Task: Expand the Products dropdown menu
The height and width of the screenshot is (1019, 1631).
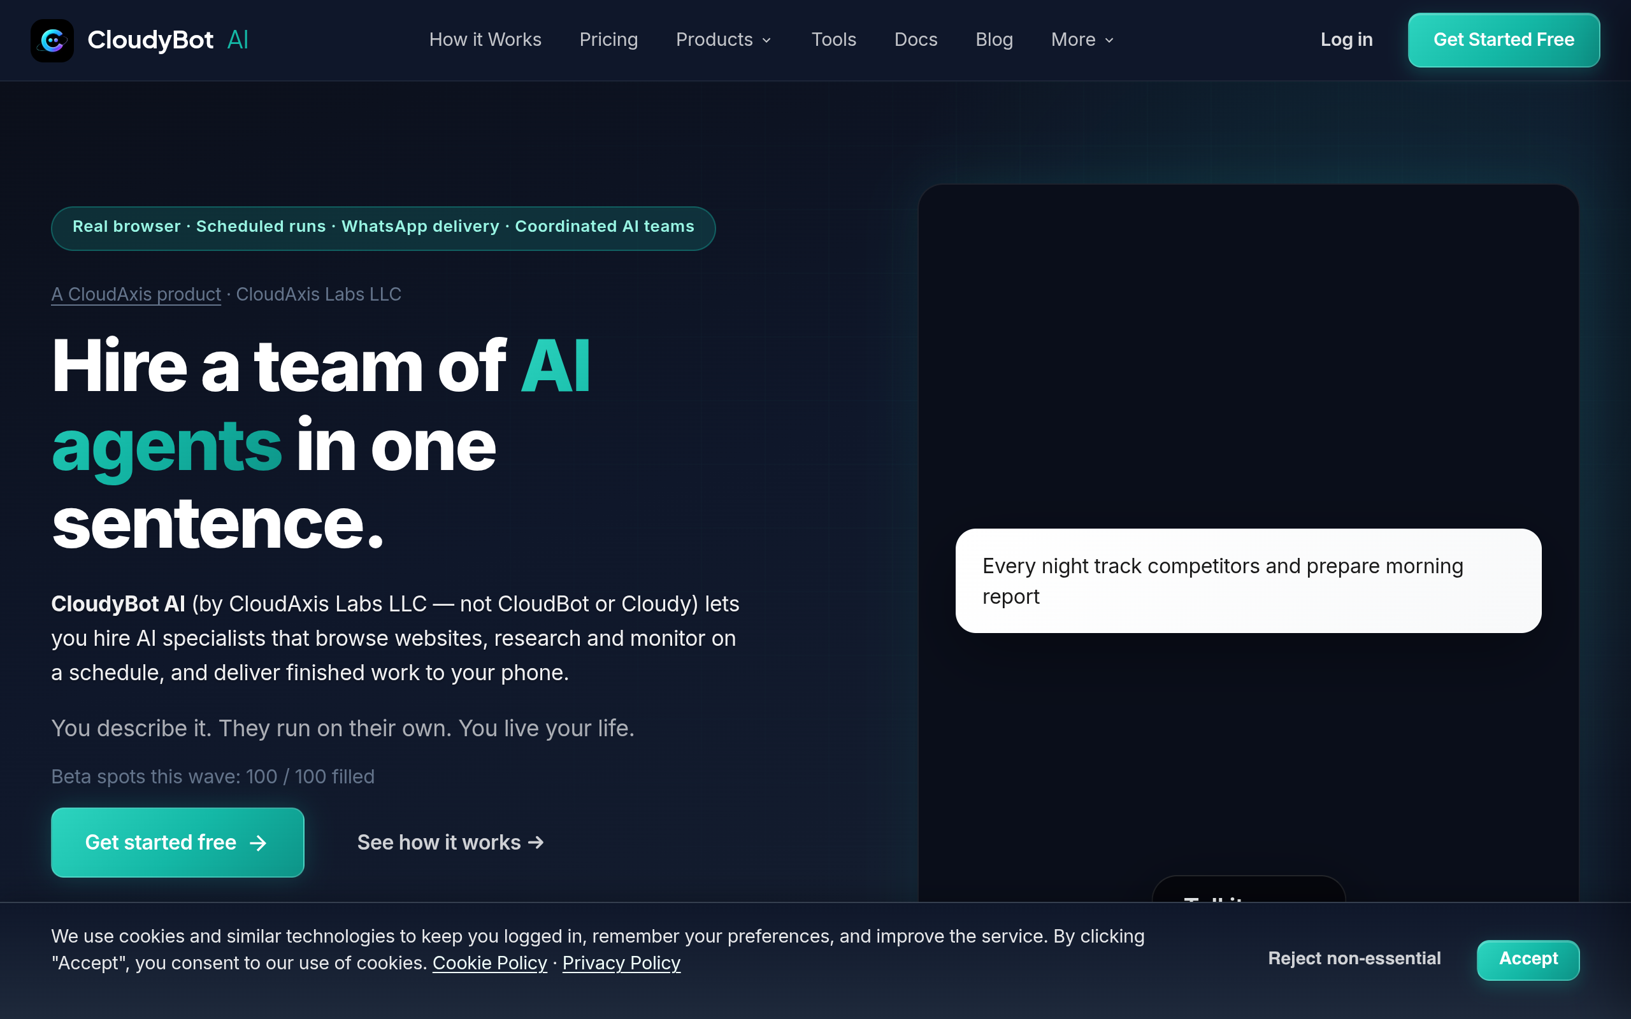Action: click(724, 39)
